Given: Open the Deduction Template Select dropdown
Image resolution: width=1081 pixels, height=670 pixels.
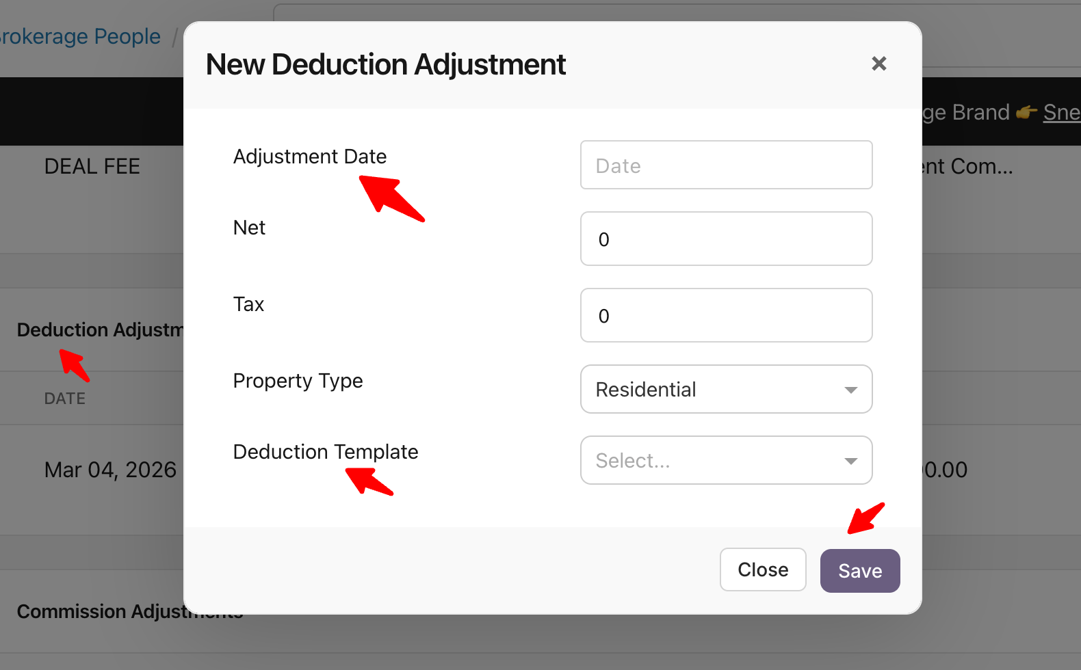Looking at the screenshot, I should coord(712,461).
